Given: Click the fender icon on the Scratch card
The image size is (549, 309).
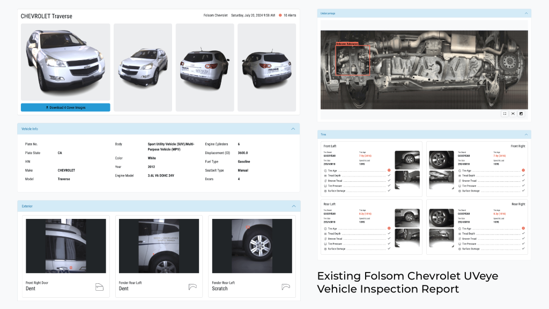Looking at the screenshot, I should point(285,287).
